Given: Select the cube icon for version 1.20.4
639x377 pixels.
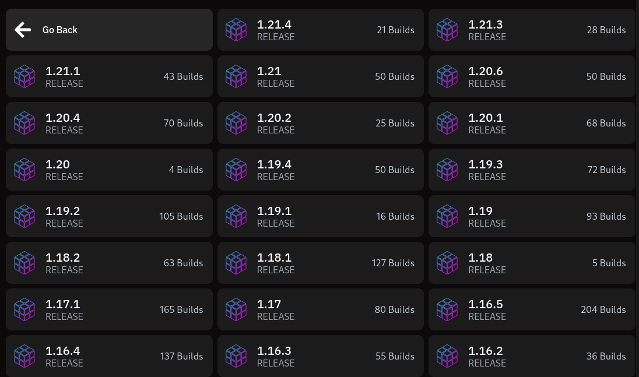Looking at the screenshot, I should click(24, 123).
